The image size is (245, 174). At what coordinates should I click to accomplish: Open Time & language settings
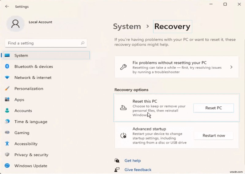(47, 122)
